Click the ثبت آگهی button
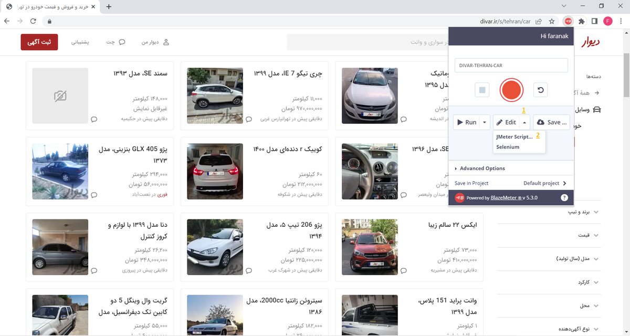This screenshot has height=336, width=630. (39, 42)
